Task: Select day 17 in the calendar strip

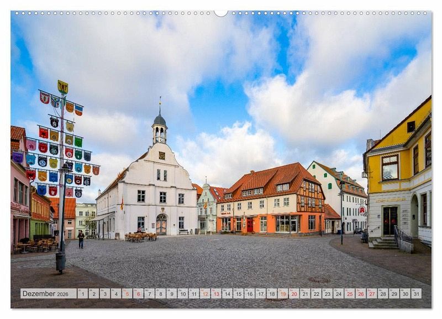Action: [x=261, y=294]
